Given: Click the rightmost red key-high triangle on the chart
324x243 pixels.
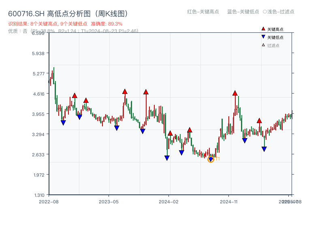Looking at the screenshot, I should pos(259,120).
